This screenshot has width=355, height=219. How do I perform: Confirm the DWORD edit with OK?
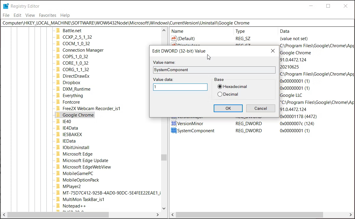pos(228,108)
